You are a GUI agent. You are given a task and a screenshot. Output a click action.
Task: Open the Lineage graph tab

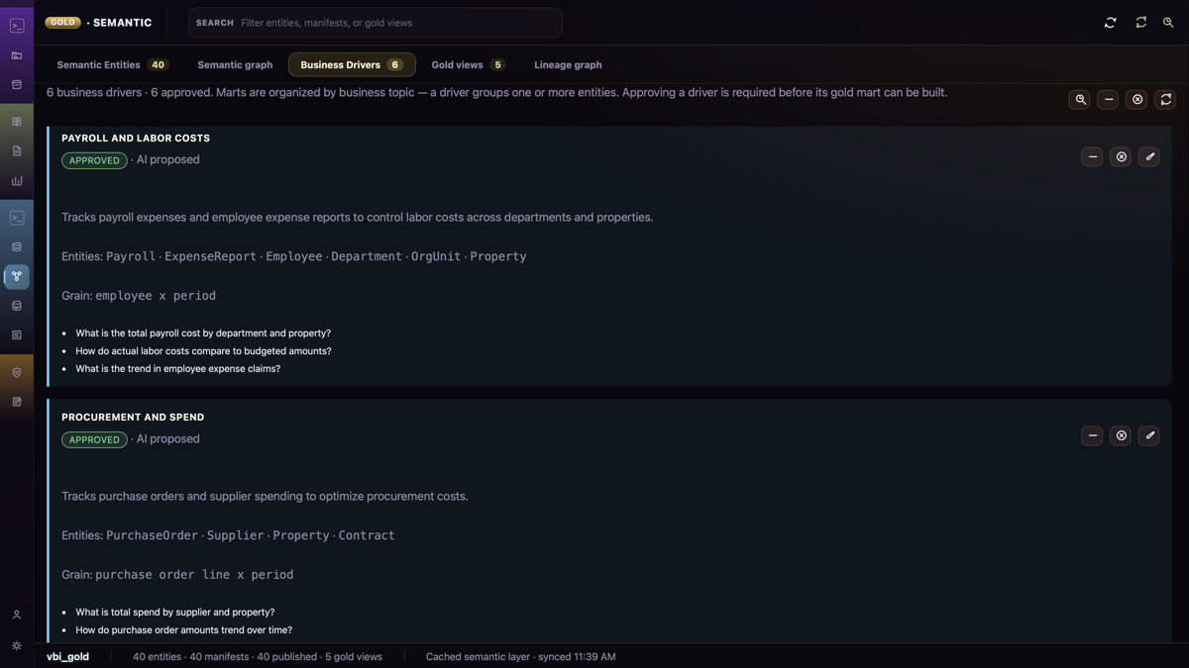click(x=568, y=64)
